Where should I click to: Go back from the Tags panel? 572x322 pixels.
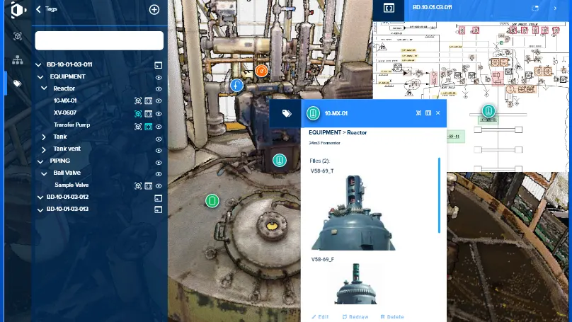[x=38, y=9]
